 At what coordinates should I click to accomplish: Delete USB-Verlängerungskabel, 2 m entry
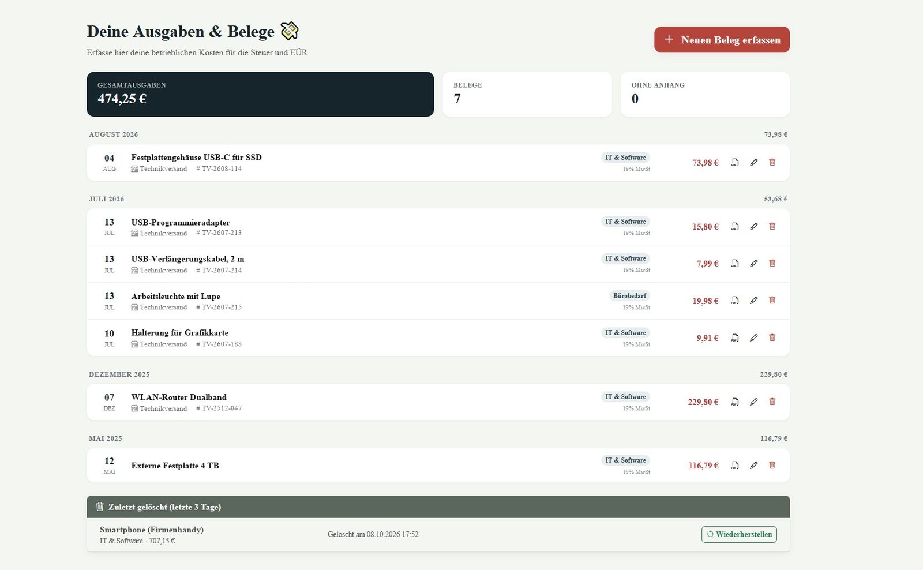tap(772, 264)
